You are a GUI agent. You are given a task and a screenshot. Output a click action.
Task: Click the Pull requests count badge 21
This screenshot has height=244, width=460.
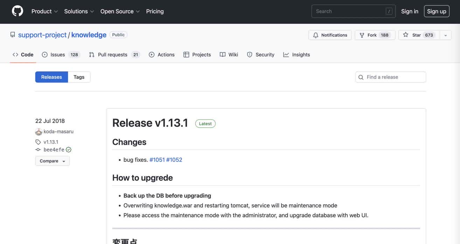point(135,55)
